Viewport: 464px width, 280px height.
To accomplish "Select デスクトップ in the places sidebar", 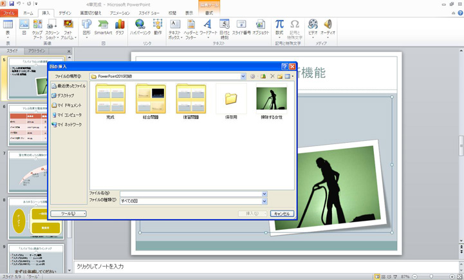I will point(66,95).
